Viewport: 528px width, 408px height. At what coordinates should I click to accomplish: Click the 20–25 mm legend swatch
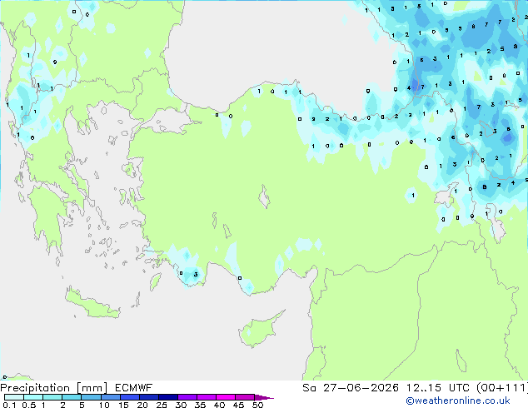coord(148,397)
